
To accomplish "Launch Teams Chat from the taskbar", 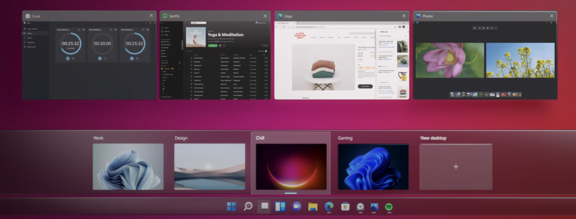I will (x=296, y=207).
